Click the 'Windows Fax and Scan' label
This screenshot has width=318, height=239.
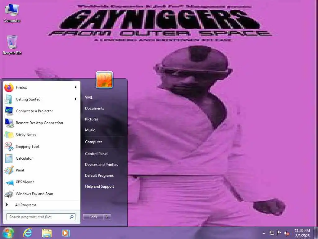[34, 194]
